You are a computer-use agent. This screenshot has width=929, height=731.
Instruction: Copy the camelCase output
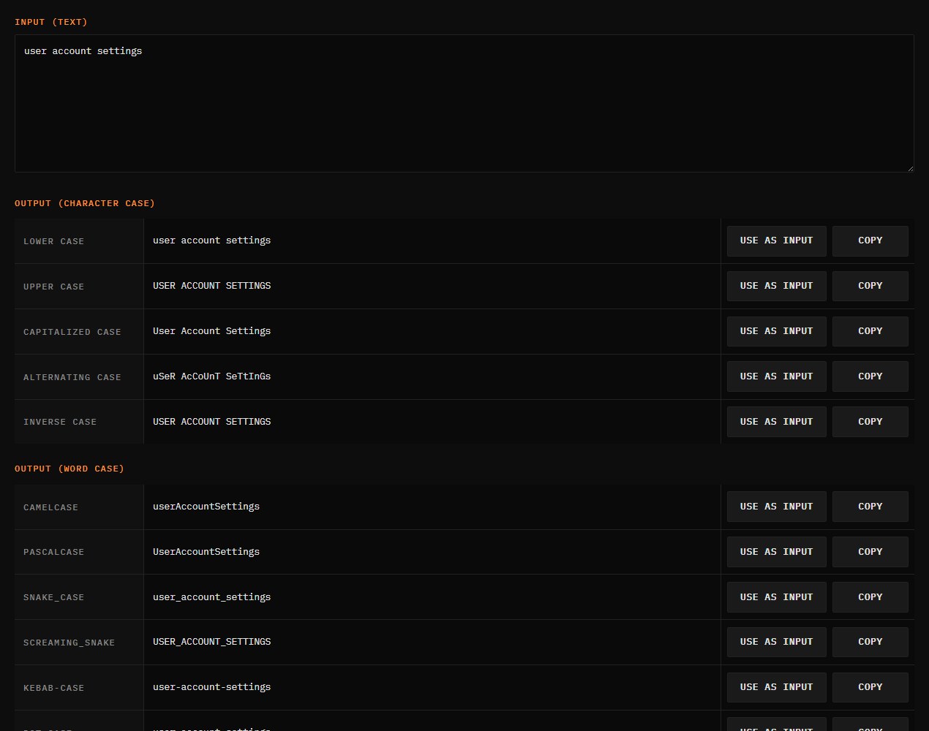pos(870,507)
